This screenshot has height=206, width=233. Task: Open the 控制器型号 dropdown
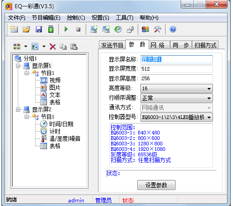(x=176, y=117)
